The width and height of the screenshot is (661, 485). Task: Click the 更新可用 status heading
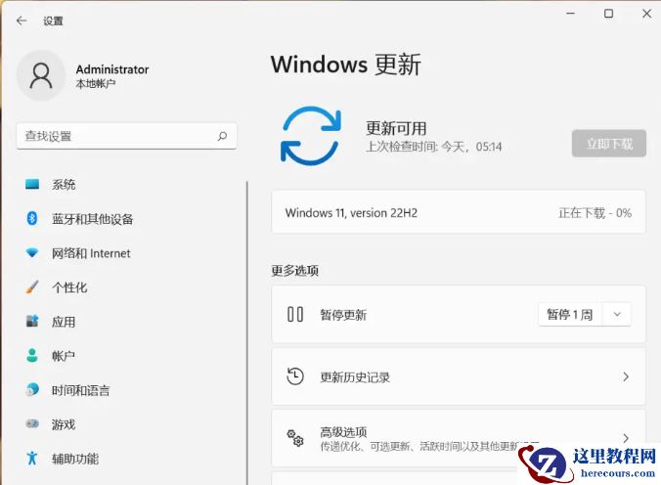(x=396, y=128)
